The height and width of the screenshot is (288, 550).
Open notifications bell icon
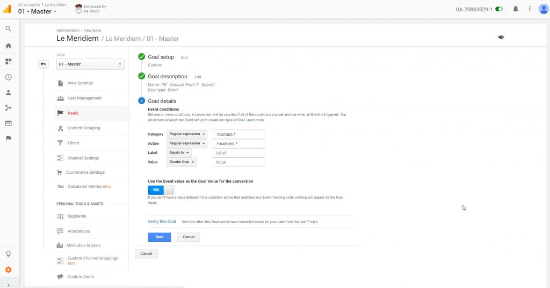(x=516, y=9)
